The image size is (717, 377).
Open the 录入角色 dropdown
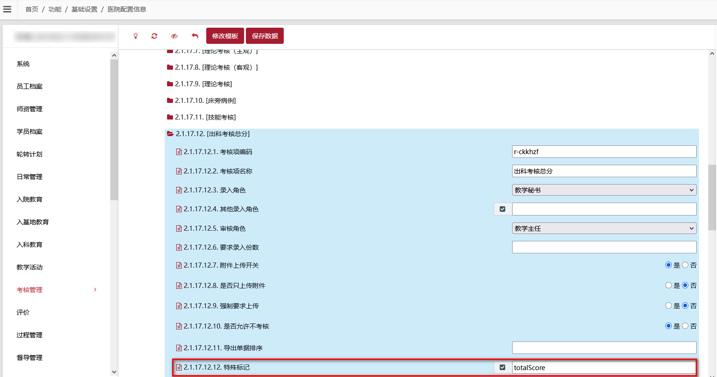tap(604, 190)
